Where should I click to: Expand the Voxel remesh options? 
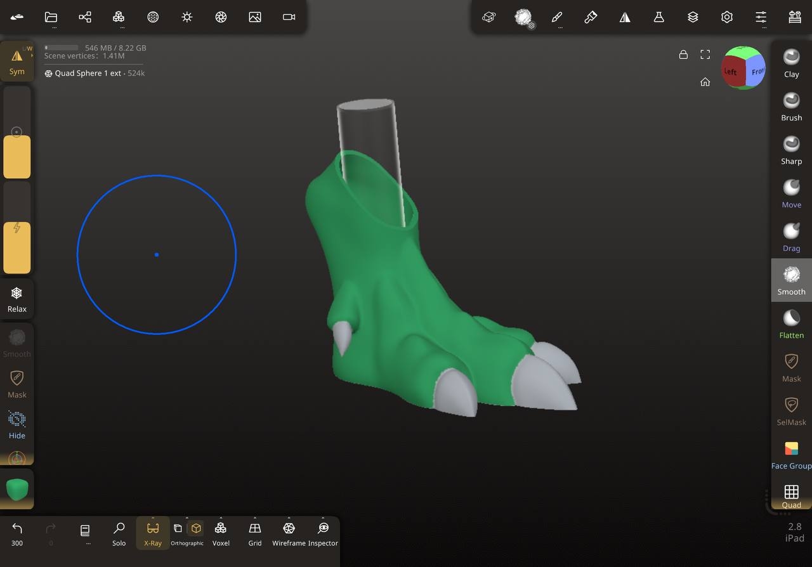pyautogui.click(x=221, y=533)
